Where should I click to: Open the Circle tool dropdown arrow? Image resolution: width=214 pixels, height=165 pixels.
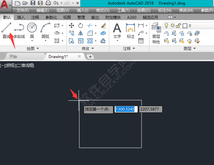(32, 41)
